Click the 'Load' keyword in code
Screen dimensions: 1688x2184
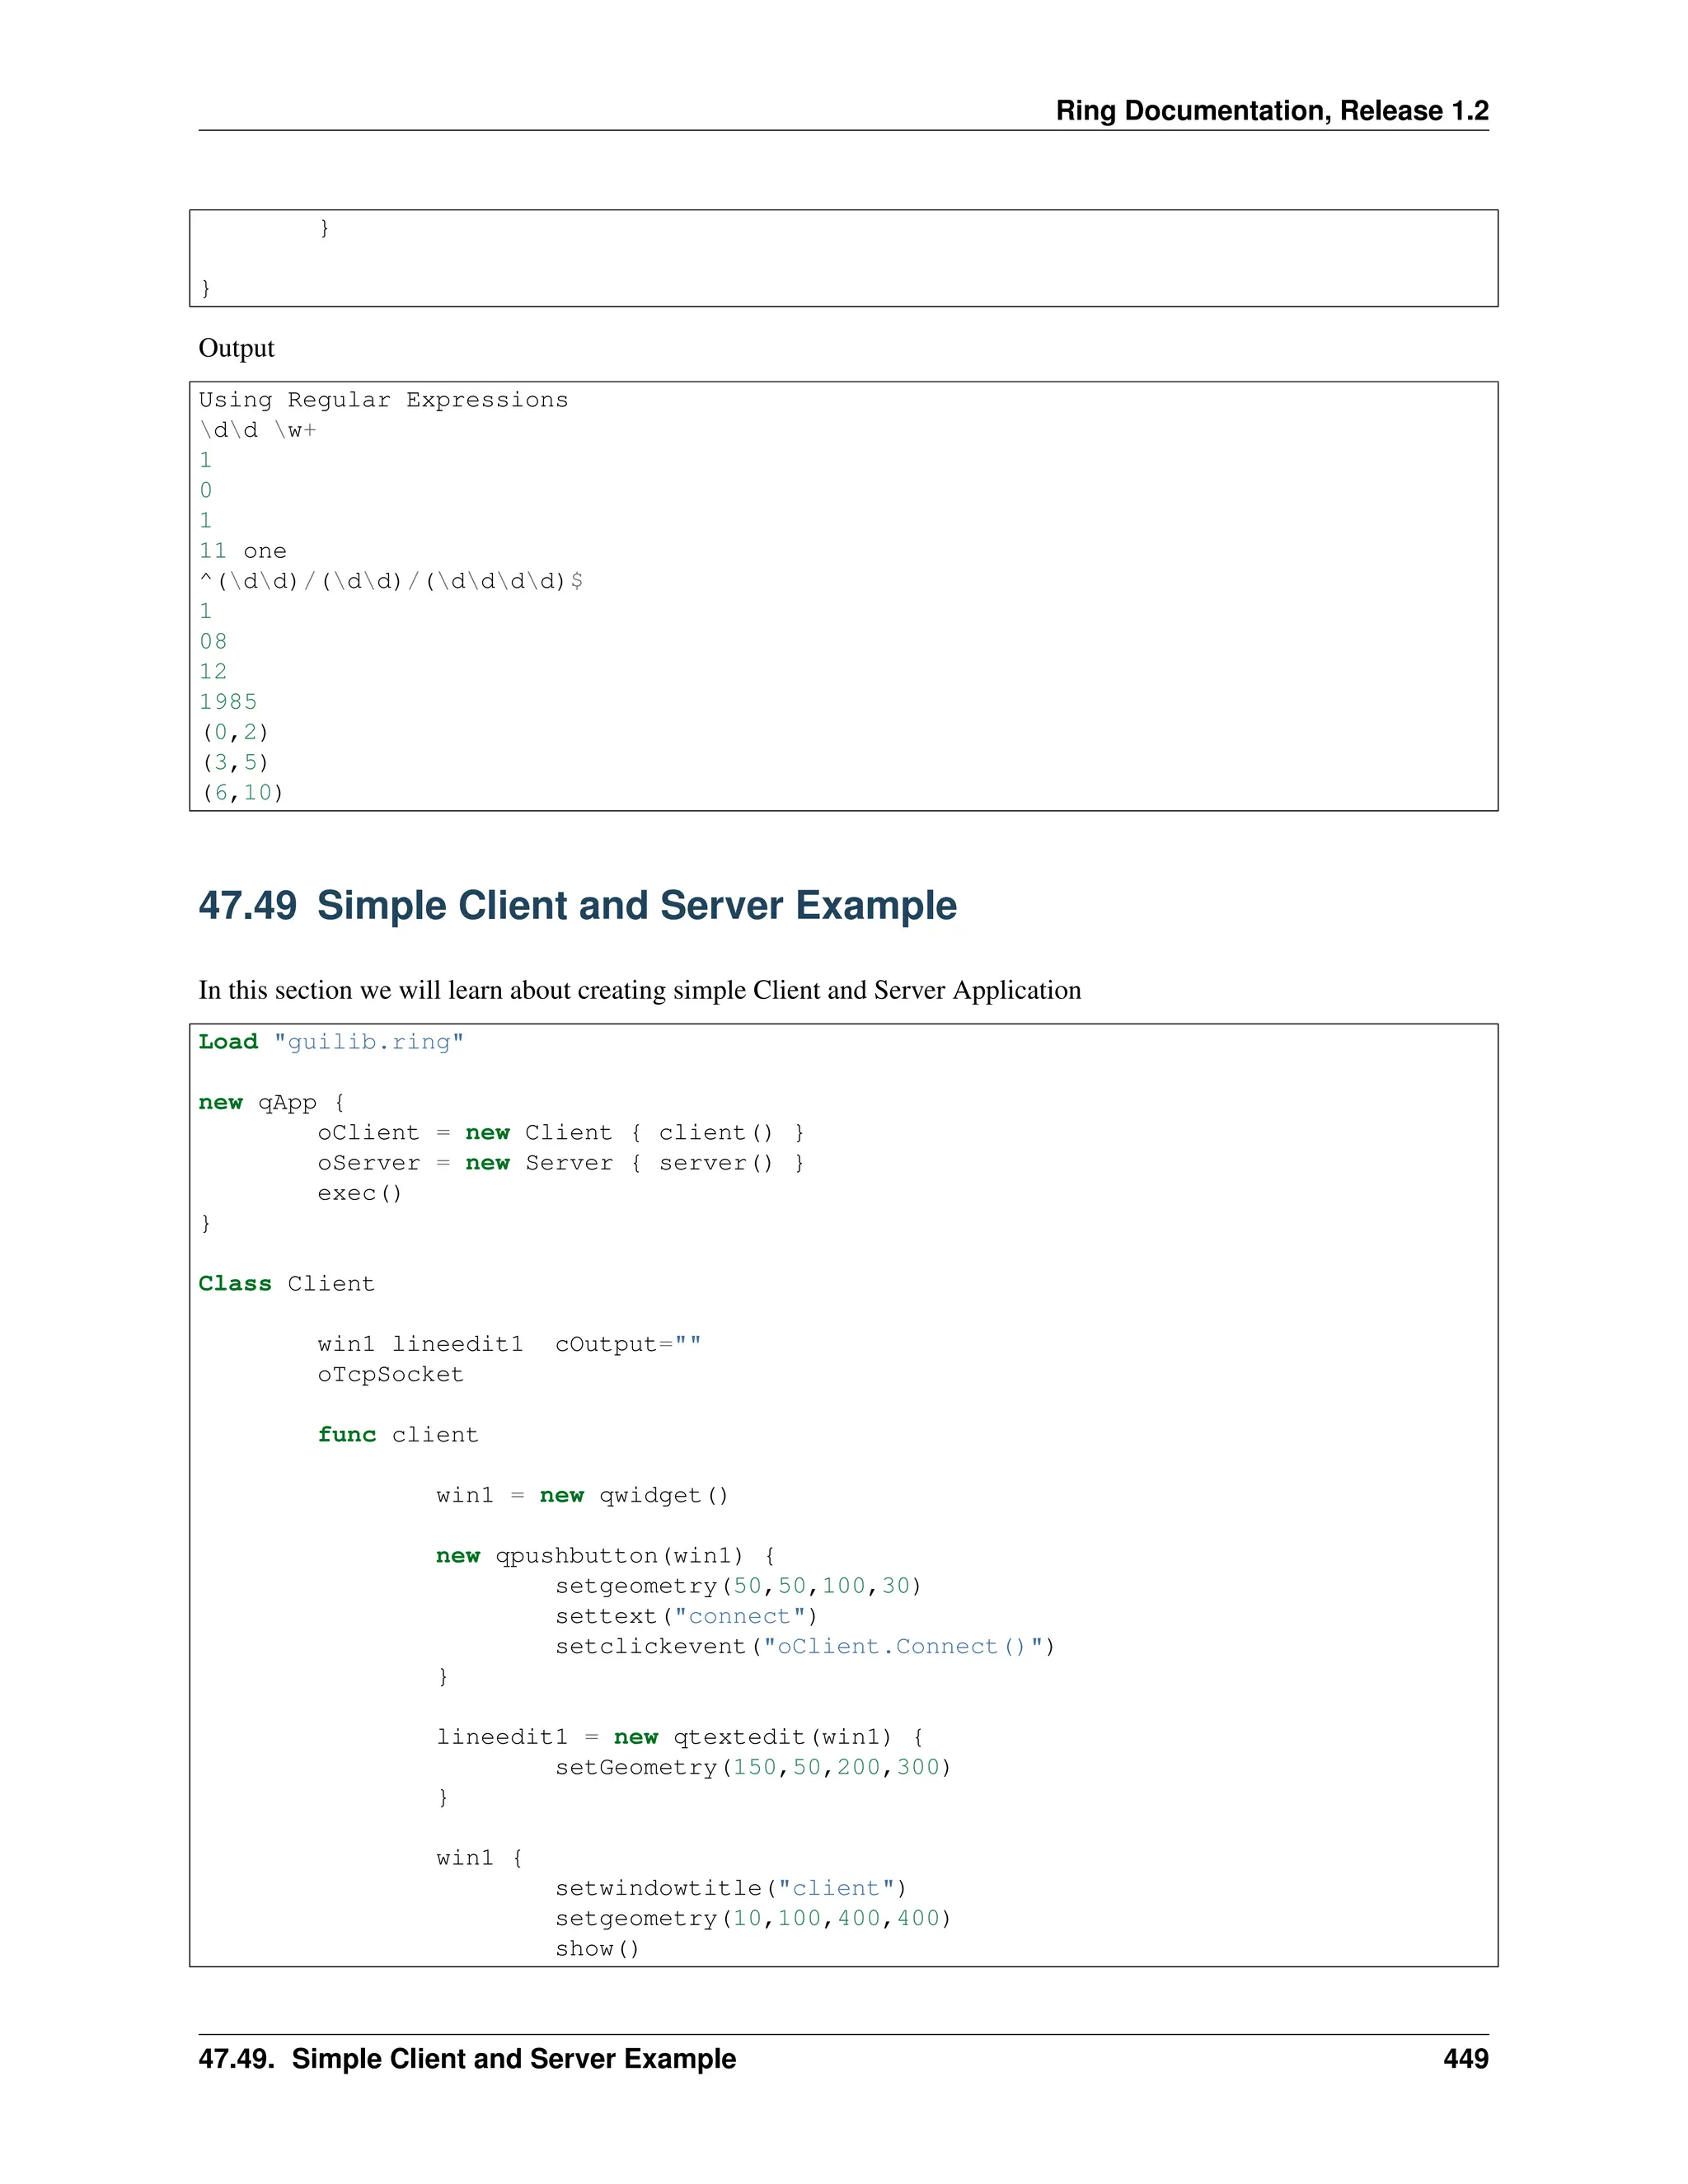(x=228, y=1042)
